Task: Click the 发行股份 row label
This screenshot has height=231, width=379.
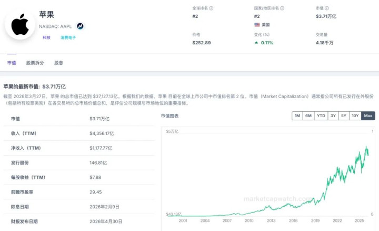Action: pos(20,163)
